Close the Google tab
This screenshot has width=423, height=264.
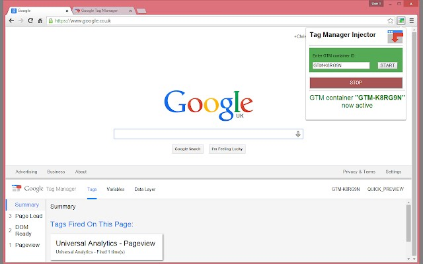point(67,11)
